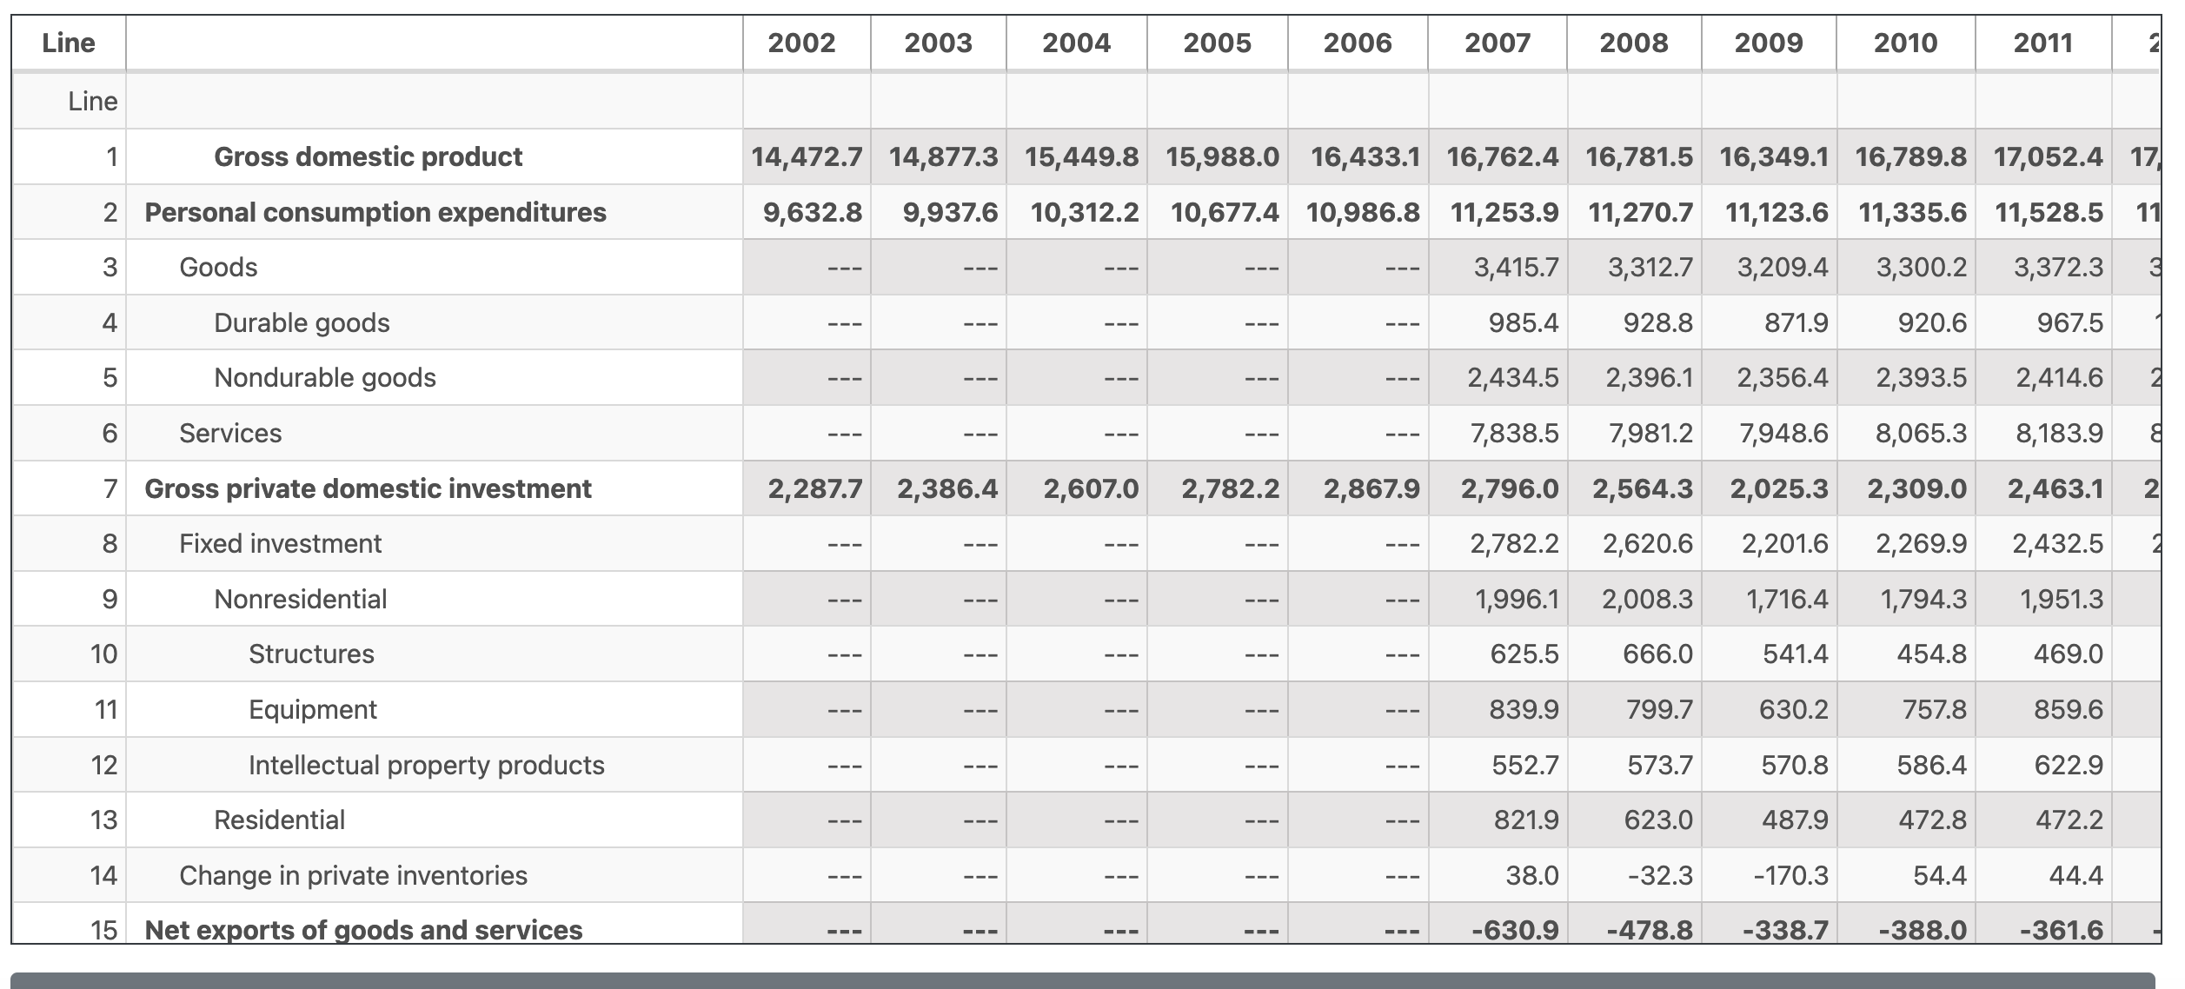Viewport: 2185px width, 989px height.
Task: Select the Gross domestic product row label
Action: [369, 156]
